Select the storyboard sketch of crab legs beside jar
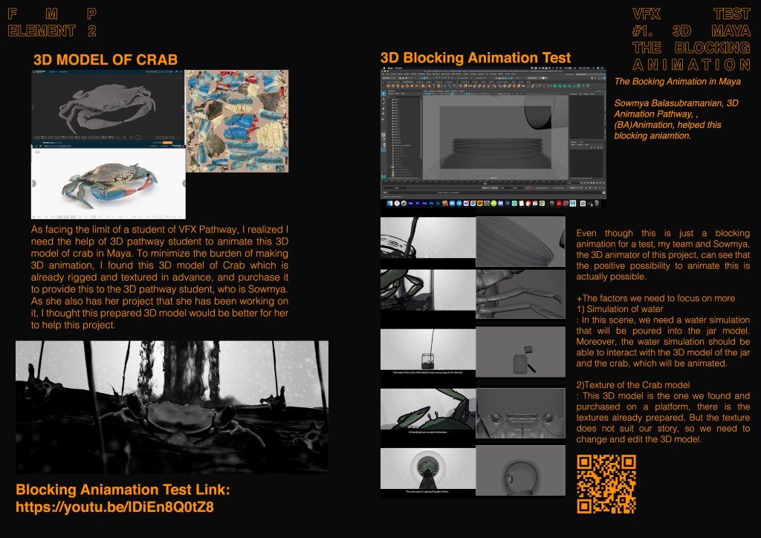The image size is (761, 538). click(x=427, y=290)
